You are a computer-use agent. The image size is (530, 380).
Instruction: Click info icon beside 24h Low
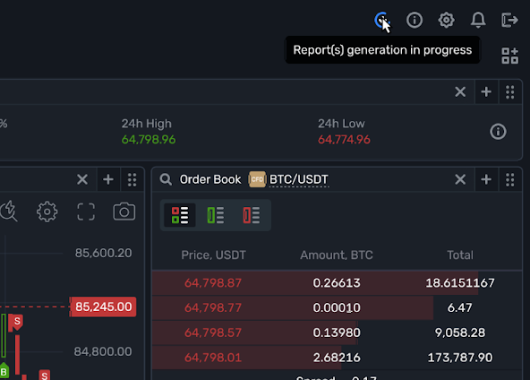click(x=498, y=132)
